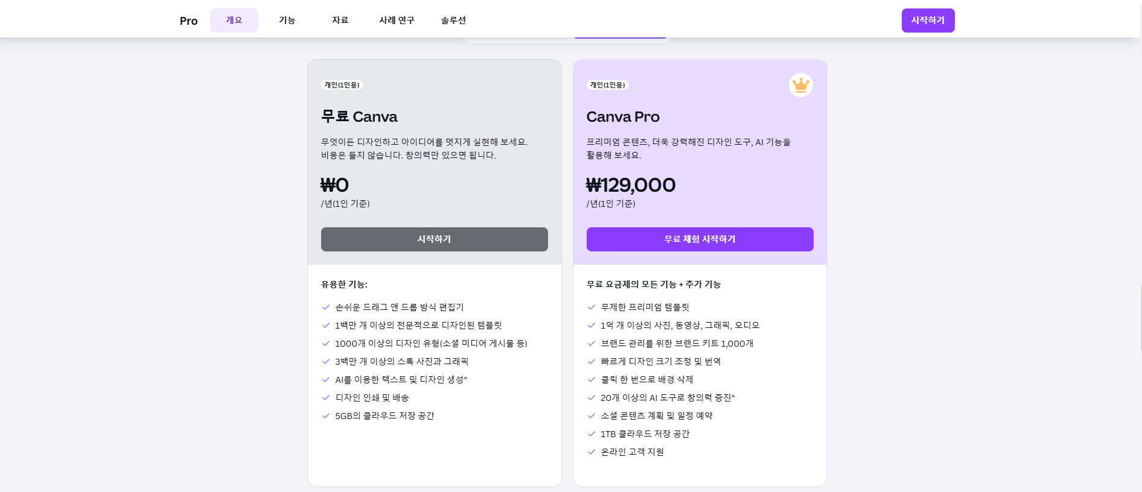The height and width of the screenshot is (492, 1142).
Task: Click the 개인(1인용) badge on the free plan
Action: click(341, 85)
